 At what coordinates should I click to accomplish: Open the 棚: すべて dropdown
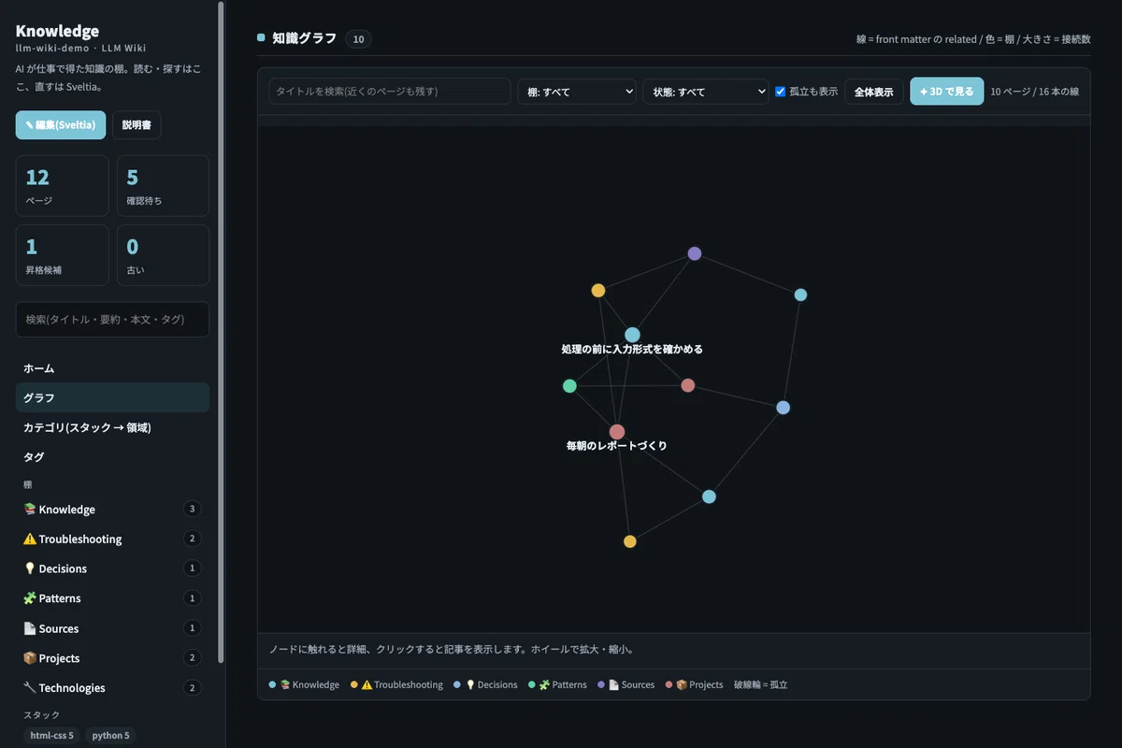(x=577, y=92)
